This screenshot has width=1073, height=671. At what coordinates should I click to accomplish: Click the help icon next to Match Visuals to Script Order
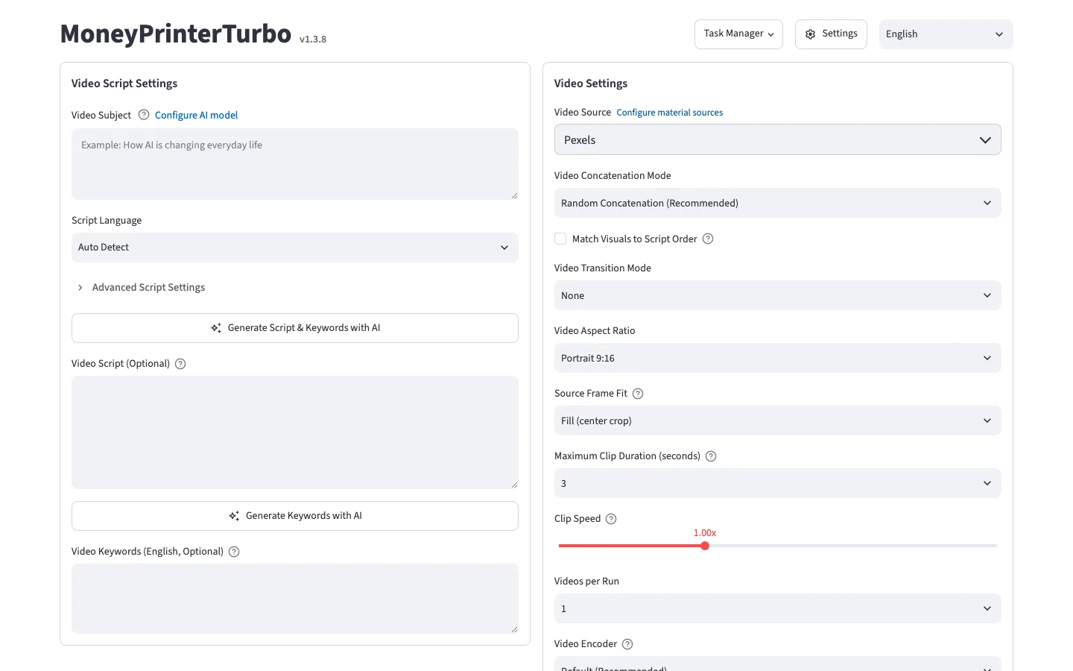(708, 239)
